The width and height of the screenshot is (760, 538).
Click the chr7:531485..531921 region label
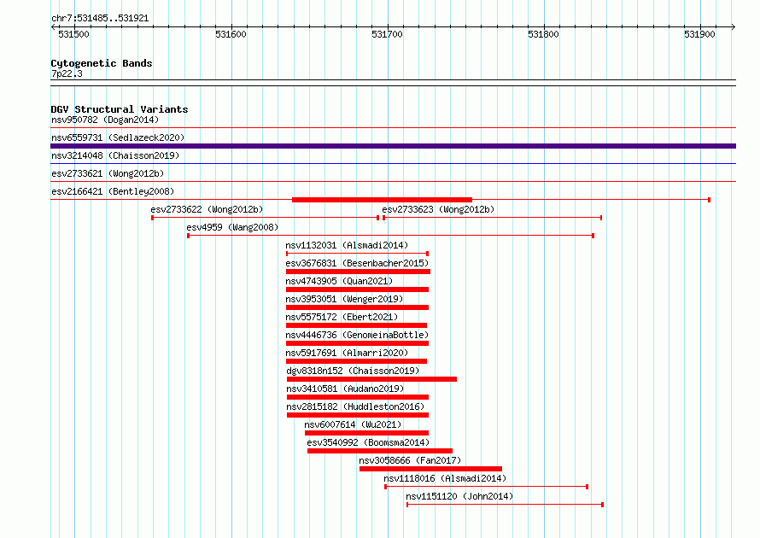(x=100, y=19)
